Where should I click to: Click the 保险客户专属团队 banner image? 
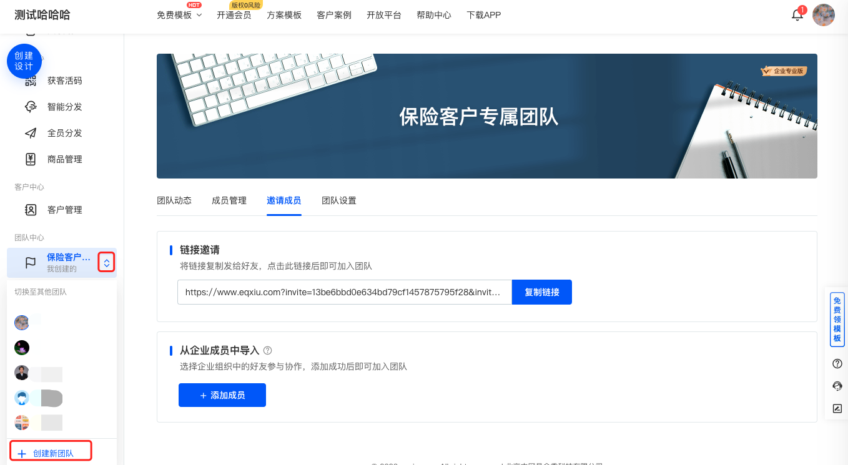(487, 116)
